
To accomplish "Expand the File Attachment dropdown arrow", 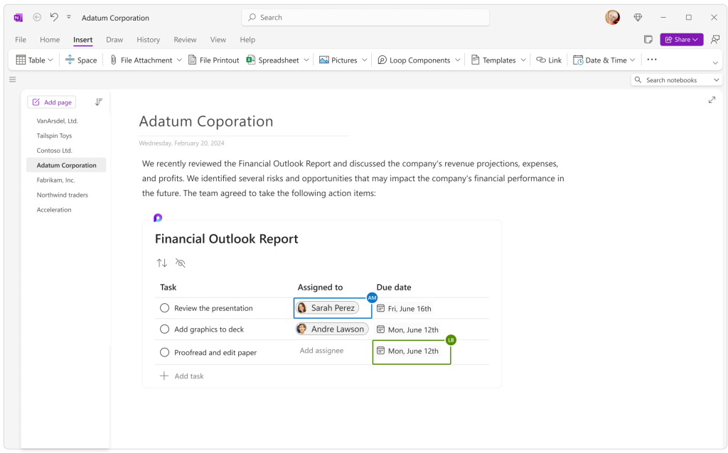I will pos(179,60).
